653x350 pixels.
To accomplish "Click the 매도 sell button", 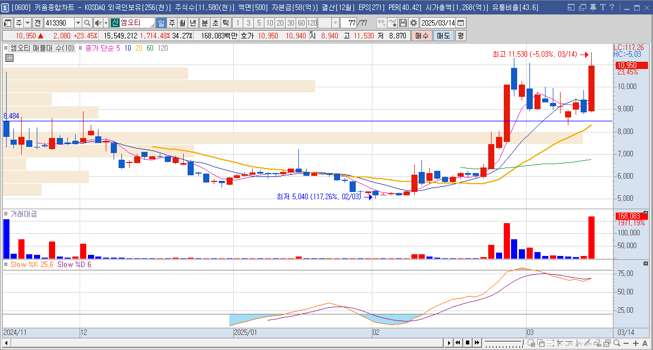I will pyautogui.click(x=444, y=36).
